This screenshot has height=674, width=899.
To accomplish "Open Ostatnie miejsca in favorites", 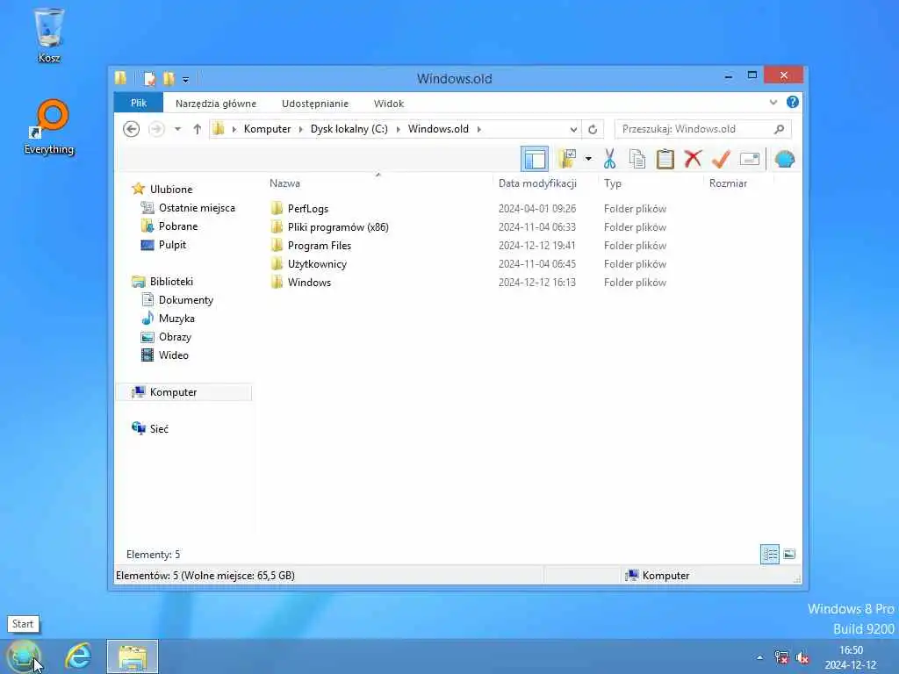I will click(x=197, y=208).
